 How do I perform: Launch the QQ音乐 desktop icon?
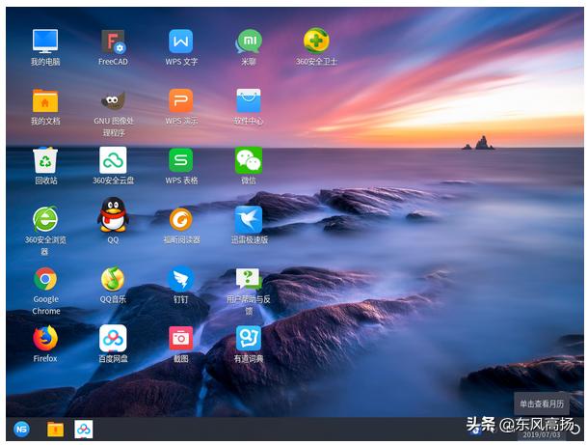(x=113, y=279)
